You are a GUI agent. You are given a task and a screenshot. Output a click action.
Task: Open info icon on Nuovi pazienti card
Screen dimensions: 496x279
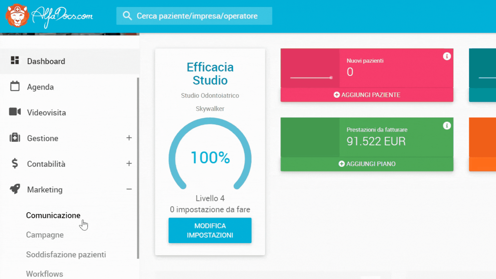[447, 56]
